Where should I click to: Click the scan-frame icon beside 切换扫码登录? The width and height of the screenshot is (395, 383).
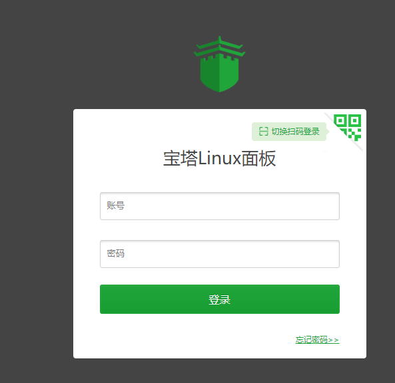(x=264, y=132)
